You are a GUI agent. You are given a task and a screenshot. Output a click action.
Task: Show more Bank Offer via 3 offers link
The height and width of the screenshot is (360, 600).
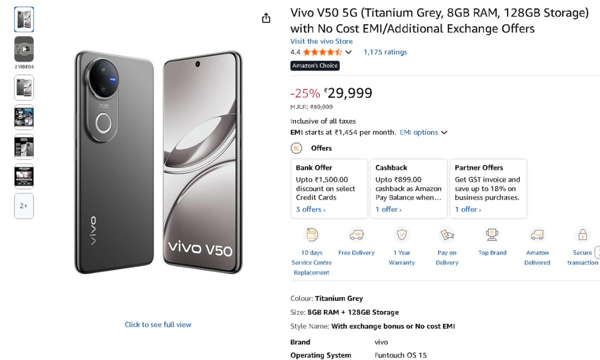tap(310, 209)
